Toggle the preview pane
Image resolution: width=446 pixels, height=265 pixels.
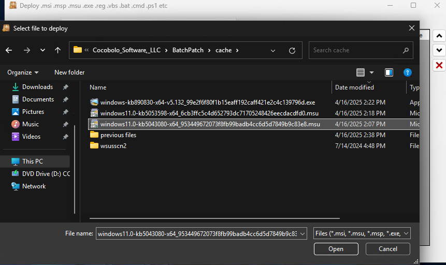(x=389, y=72)
